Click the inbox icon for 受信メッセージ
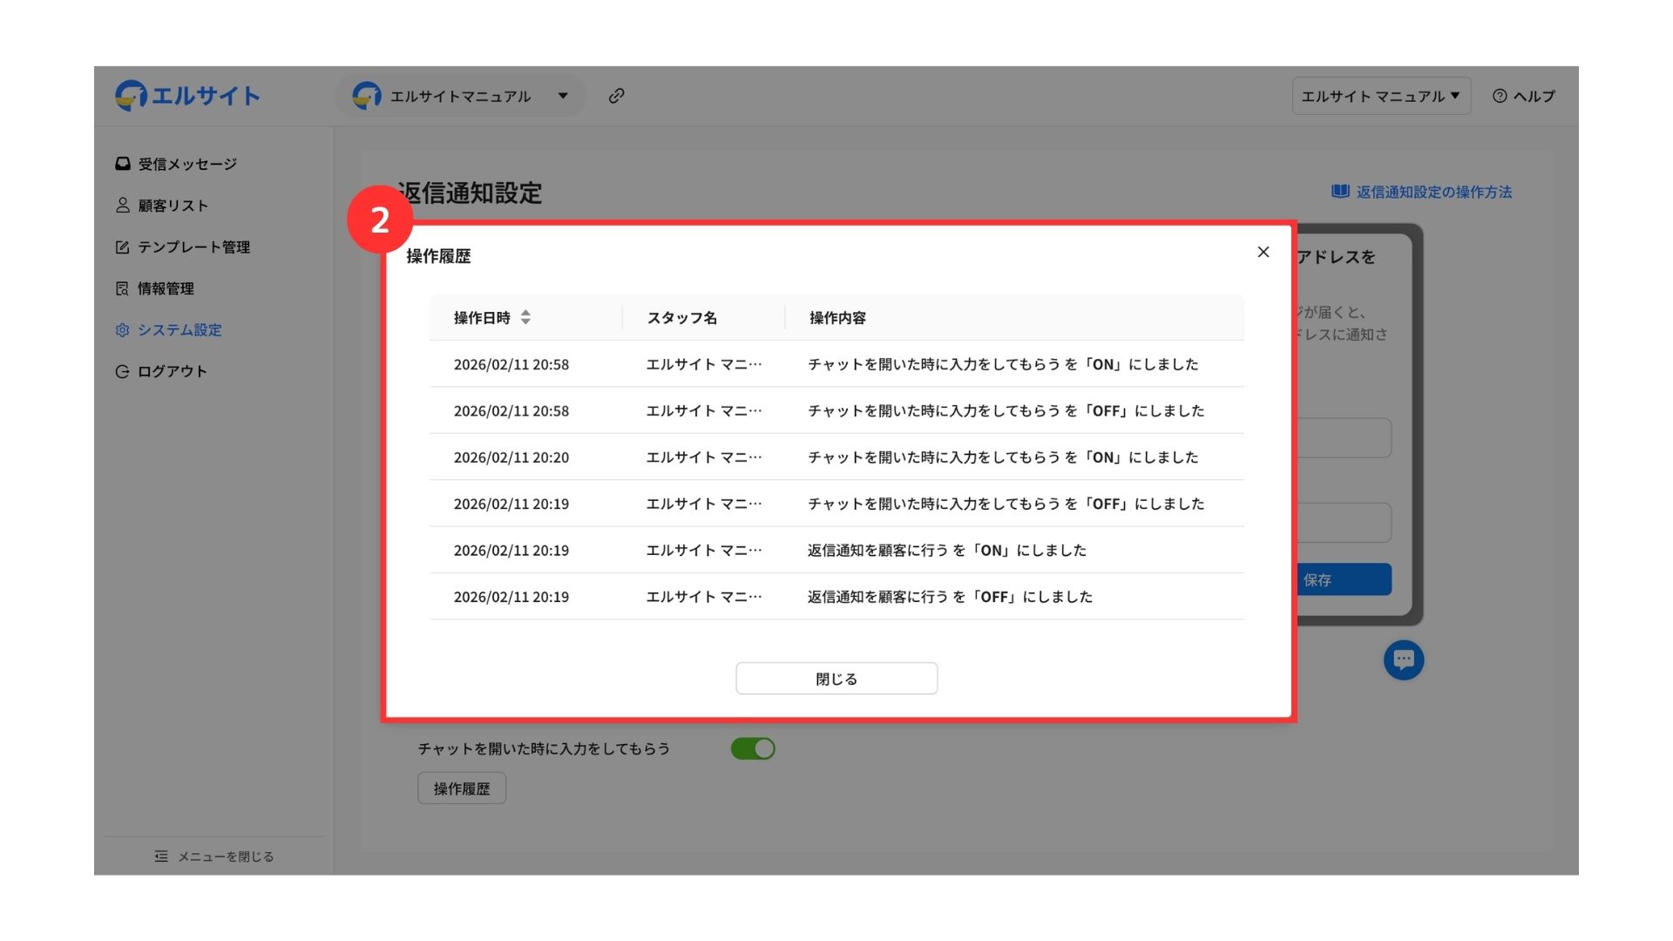Viewport: 1673px width, 941px height. [123, 164]
